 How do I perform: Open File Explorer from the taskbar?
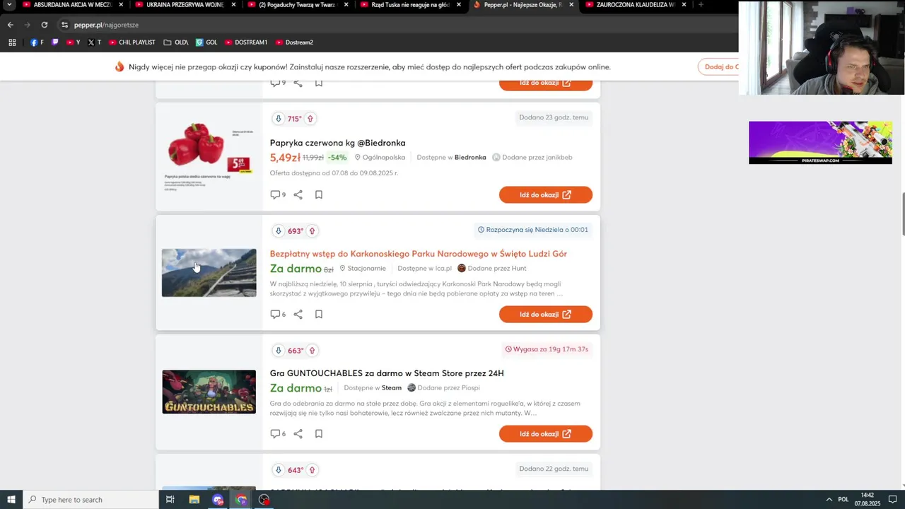click(x=194, y=500)
